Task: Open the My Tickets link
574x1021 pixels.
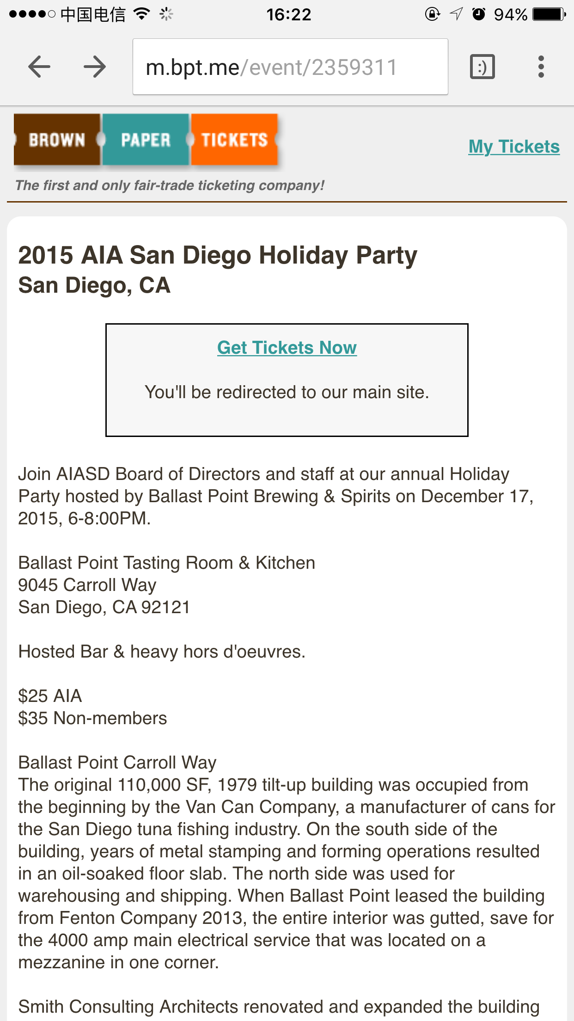Action: [514, 147]
